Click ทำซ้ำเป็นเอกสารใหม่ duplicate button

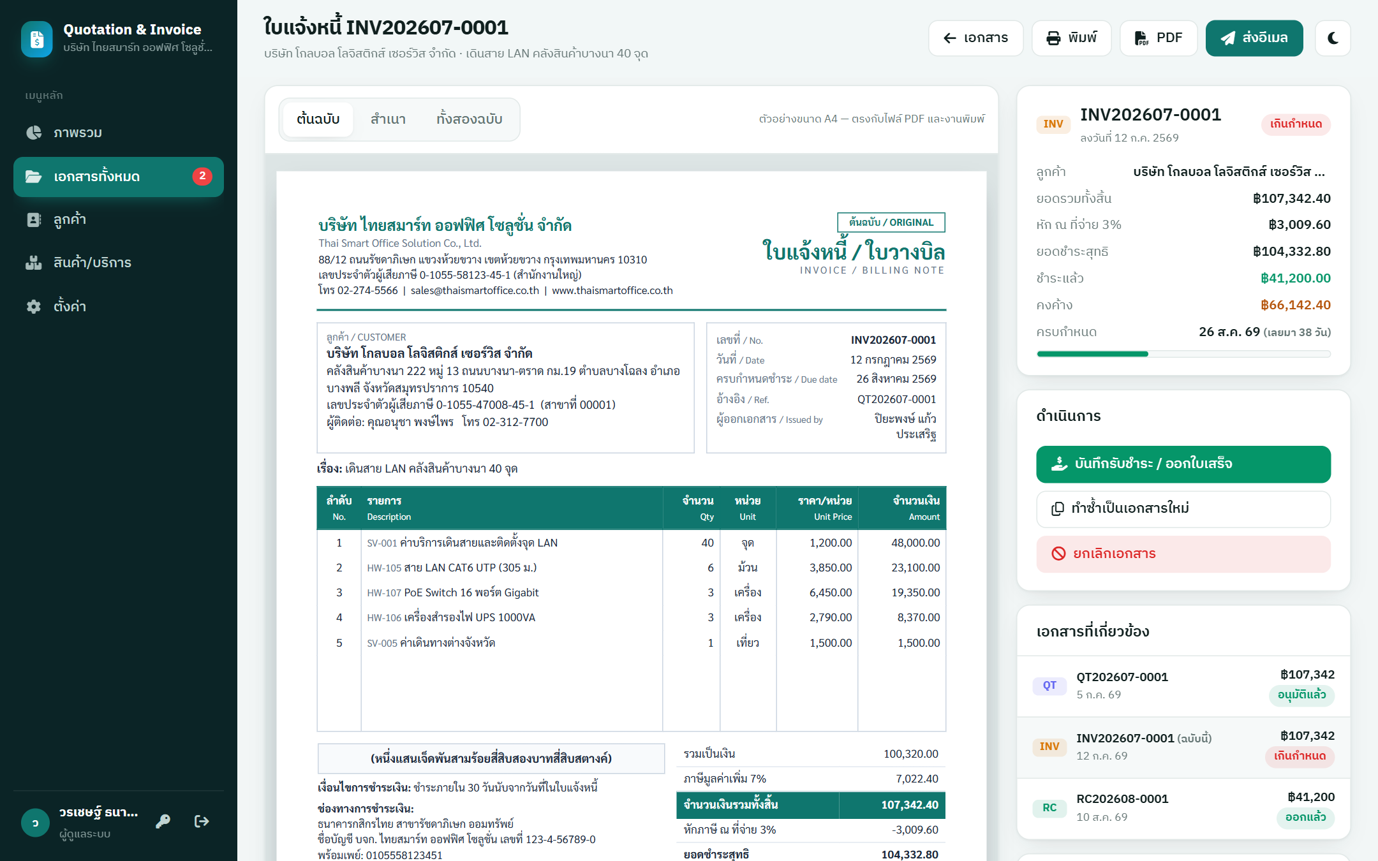click(1183, 509)
